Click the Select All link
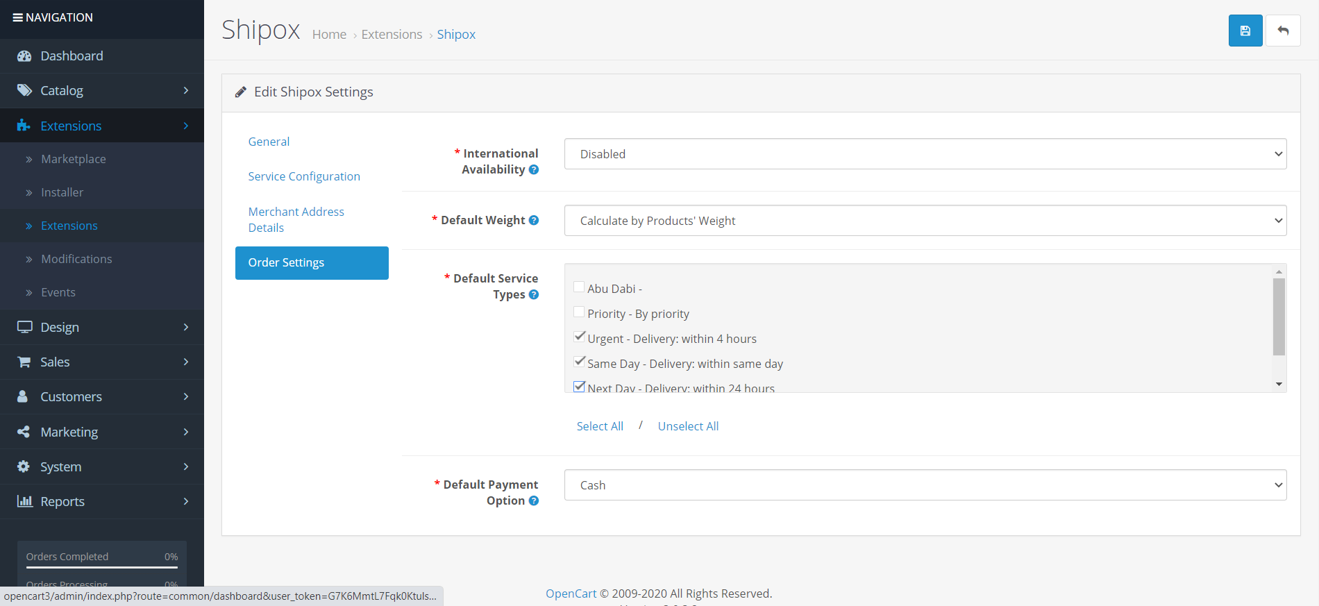Screen dimensions: 1319x606 click(x=600, y=426)
